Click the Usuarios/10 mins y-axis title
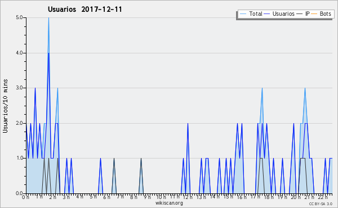This screenshot has height=208, width=338. [x=6, y=106]
